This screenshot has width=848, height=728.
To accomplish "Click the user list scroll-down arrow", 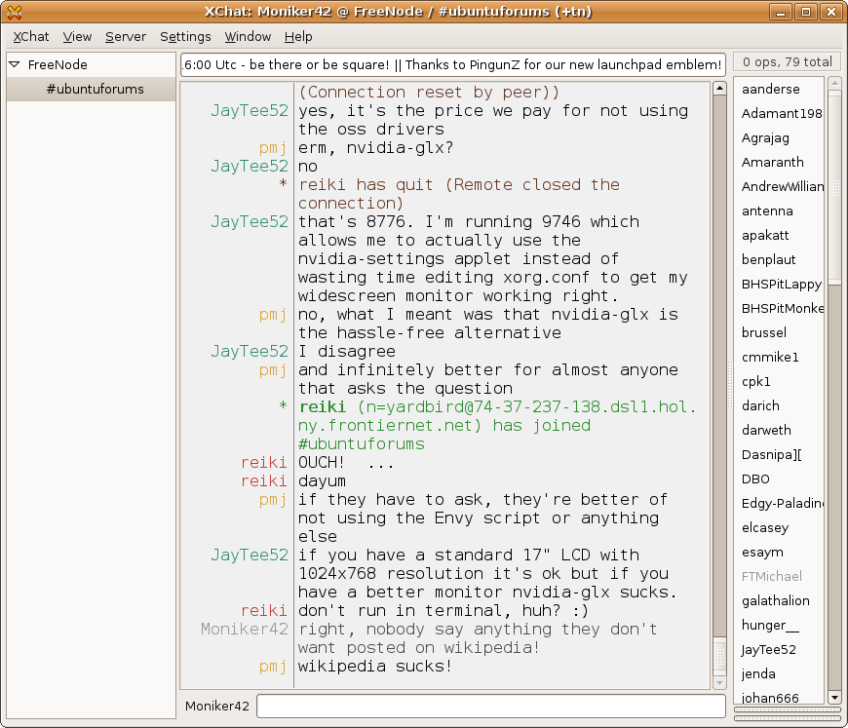I will pyautogui.click(x=834, y=697).
